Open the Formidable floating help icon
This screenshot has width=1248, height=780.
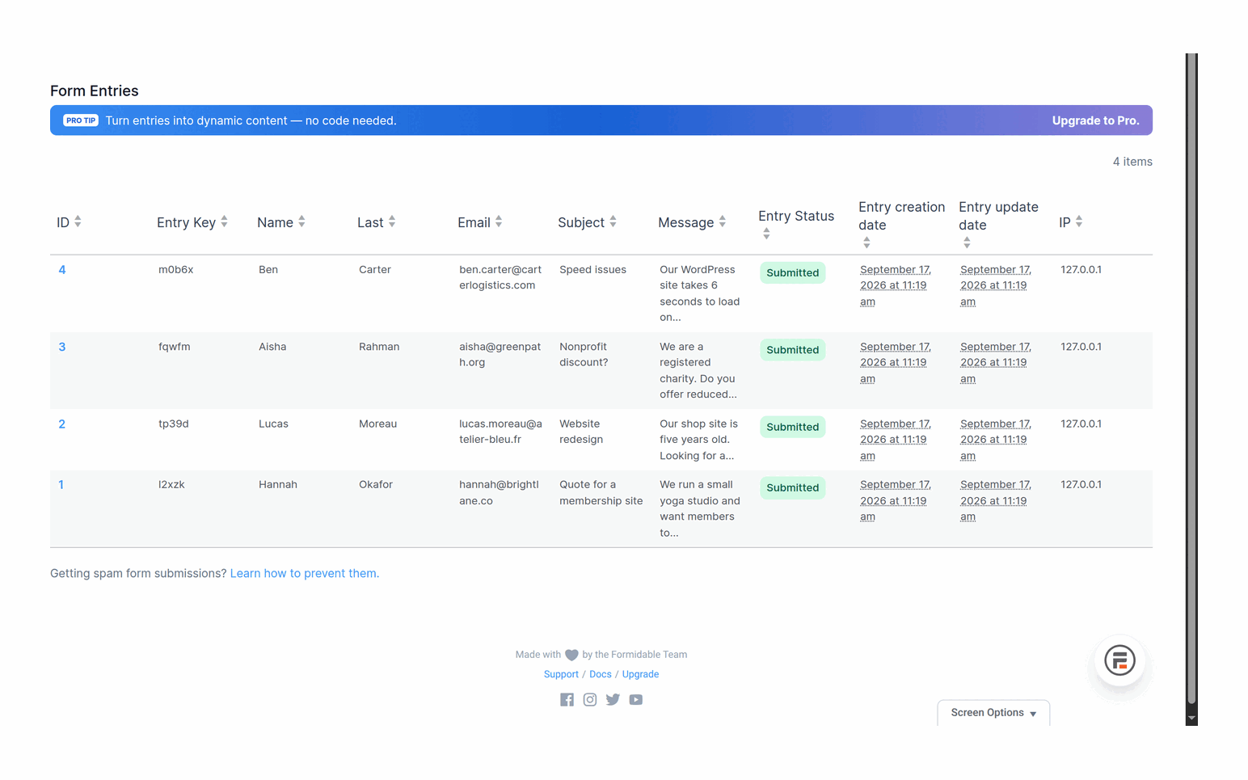1119,660
